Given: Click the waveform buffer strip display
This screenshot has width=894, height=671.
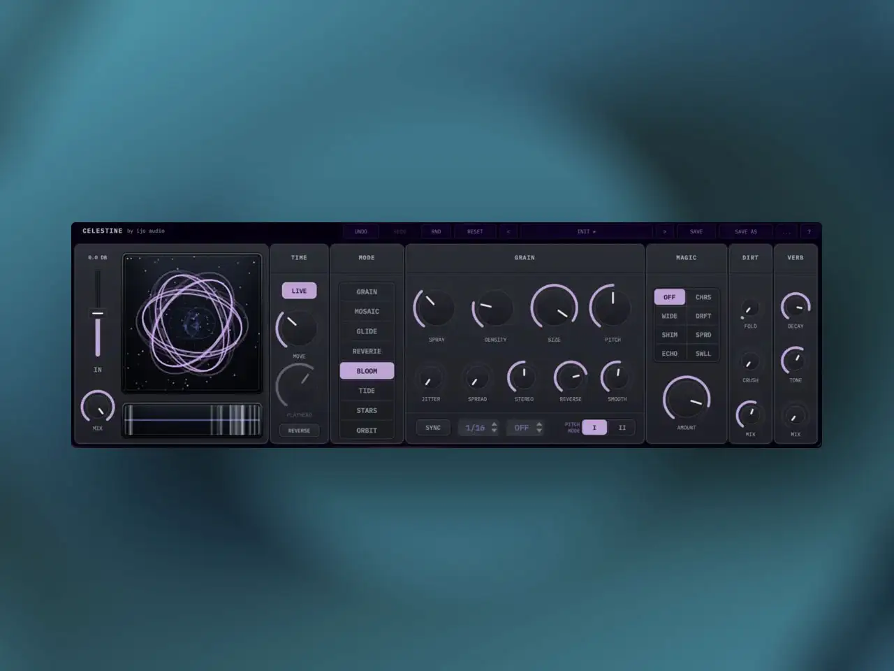Looking at the screenshot, I should click(x=192, y=420).
